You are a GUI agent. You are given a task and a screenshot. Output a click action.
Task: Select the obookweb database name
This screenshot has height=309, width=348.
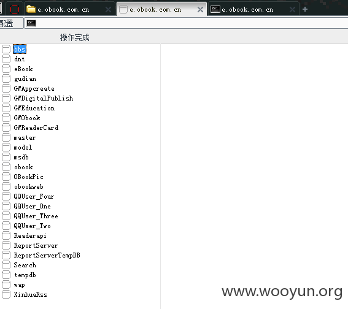tap(29, 186)
